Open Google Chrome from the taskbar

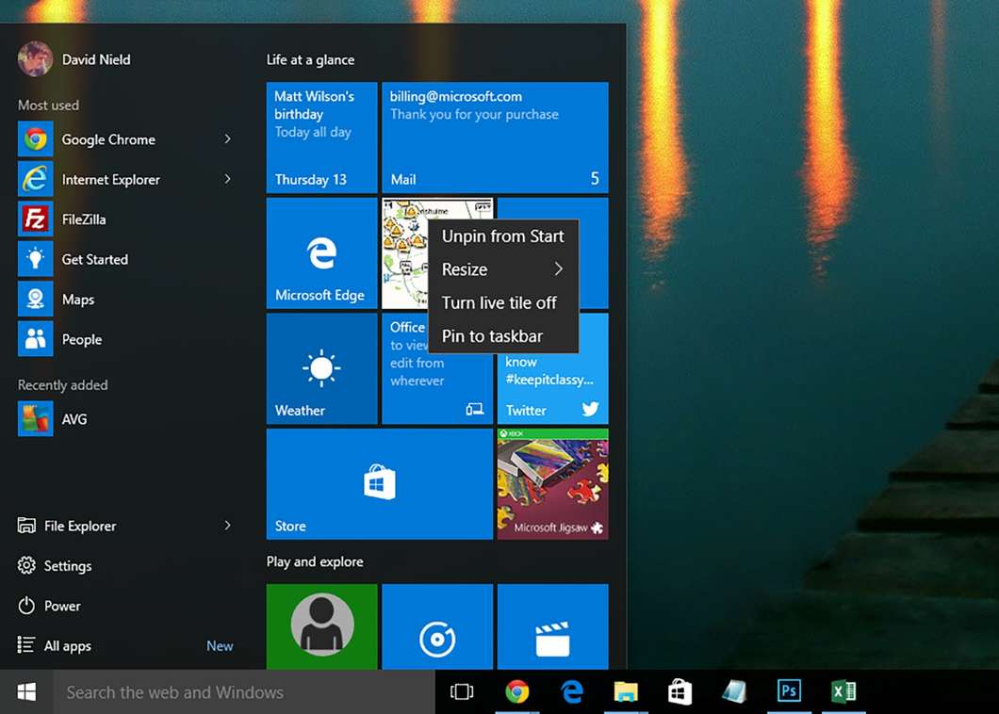click(516, 692)
